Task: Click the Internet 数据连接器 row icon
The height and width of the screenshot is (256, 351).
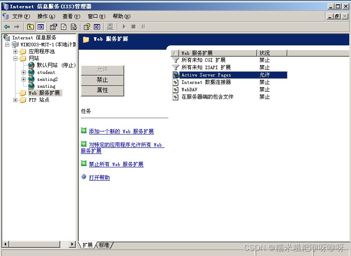Action: point(176,82)
